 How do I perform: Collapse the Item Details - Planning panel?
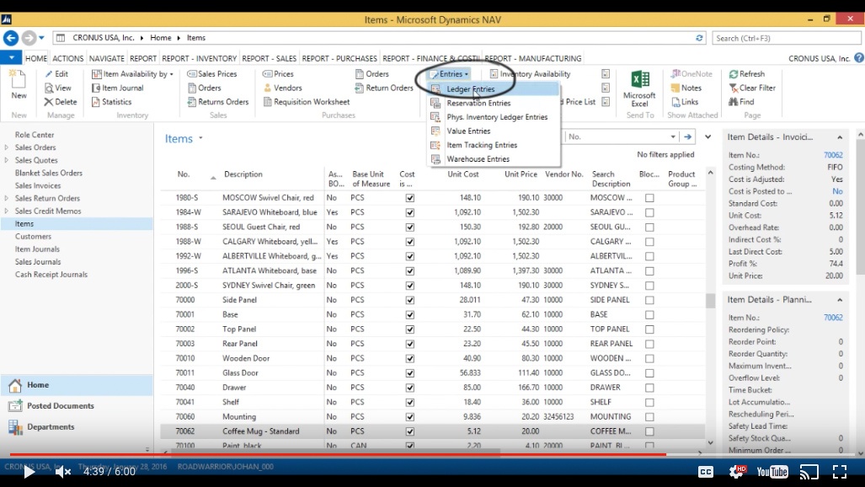pos(840,300)
